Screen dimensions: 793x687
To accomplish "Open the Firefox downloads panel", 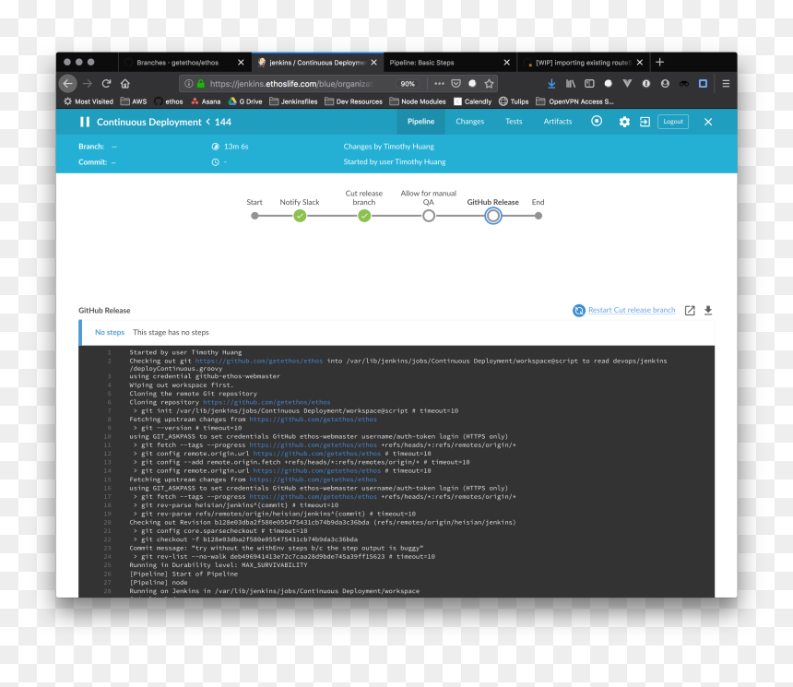I will pos(551,84).
